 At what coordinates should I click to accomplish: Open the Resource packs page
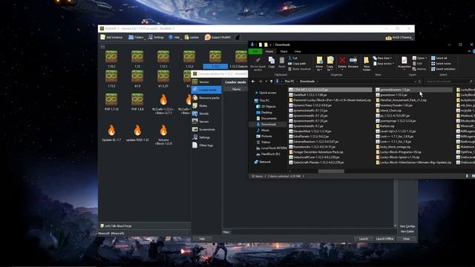pos(206,98)
